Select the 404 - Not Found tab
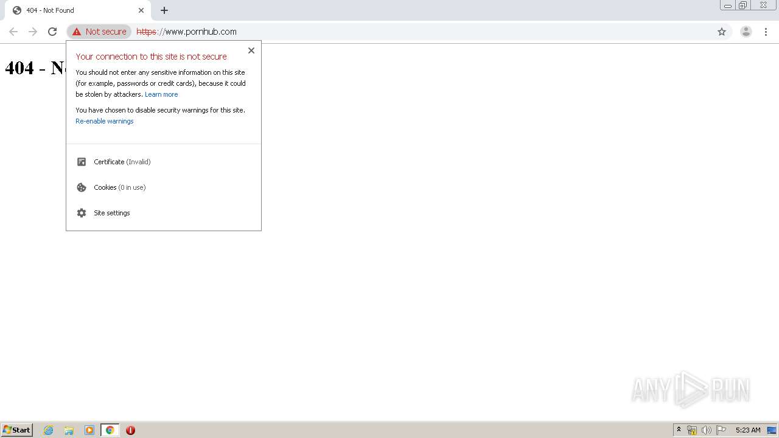This screenshot has width=779, height=438. pos(77,10)
